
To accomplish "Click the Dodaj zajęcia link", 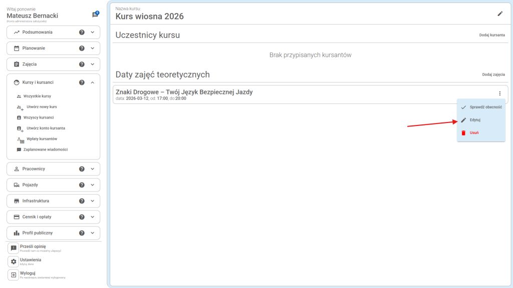I will point(493,74).
